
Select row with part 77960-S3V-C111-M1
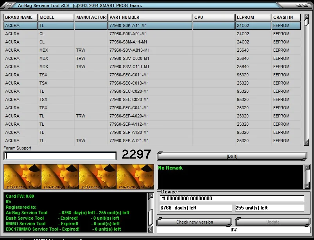pyautogui.click(x=152, y=67)
